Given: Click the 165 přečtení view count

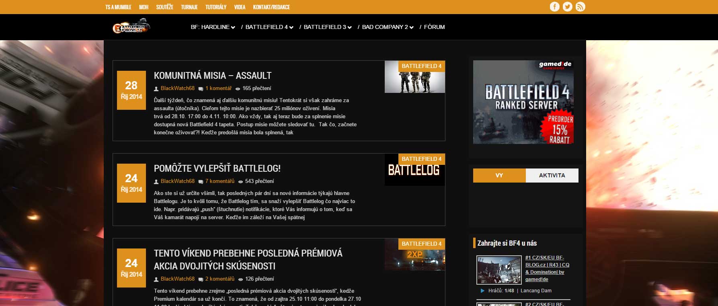Looking at the screenshot, I should (x=256, y=88).
